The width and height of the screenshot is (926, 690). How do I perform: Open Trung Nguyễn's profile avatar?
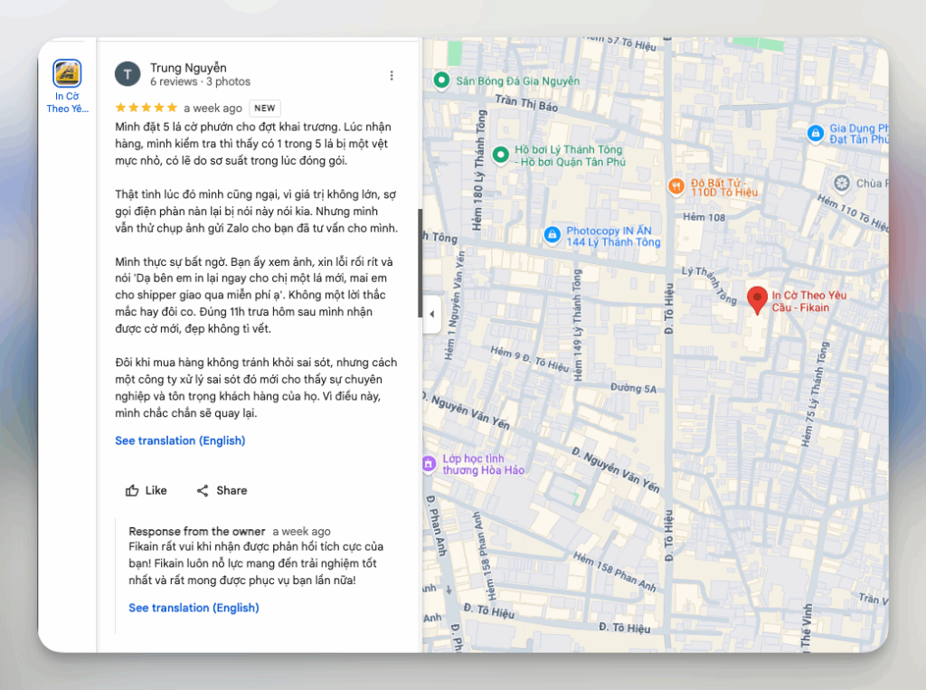pos(128,74)
